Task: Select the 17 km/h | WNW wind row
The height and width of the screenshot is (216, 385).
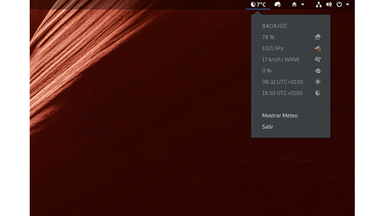Action: coord(281,59)
